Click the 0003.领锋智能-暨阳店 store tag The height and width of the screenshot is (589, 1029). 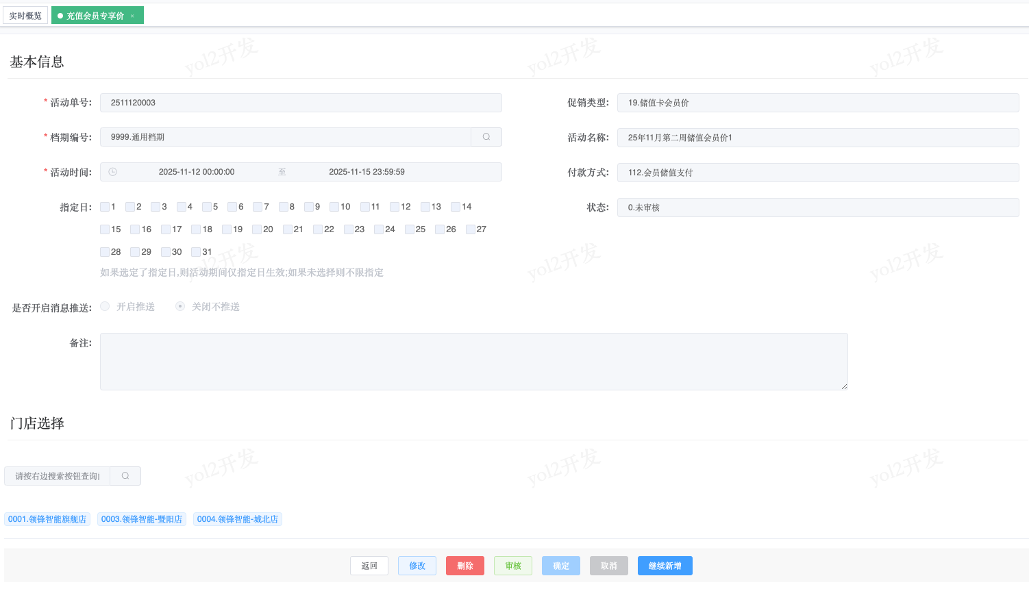coord(142,519)
